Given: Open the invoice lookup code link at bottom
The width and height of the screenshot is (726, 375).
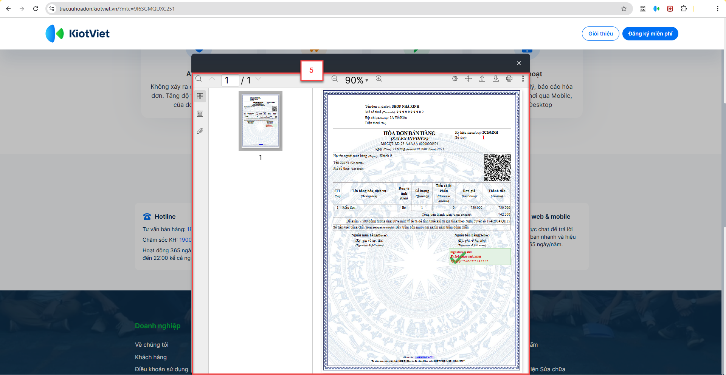Looking at the screenshot, I should coord(425,357).
